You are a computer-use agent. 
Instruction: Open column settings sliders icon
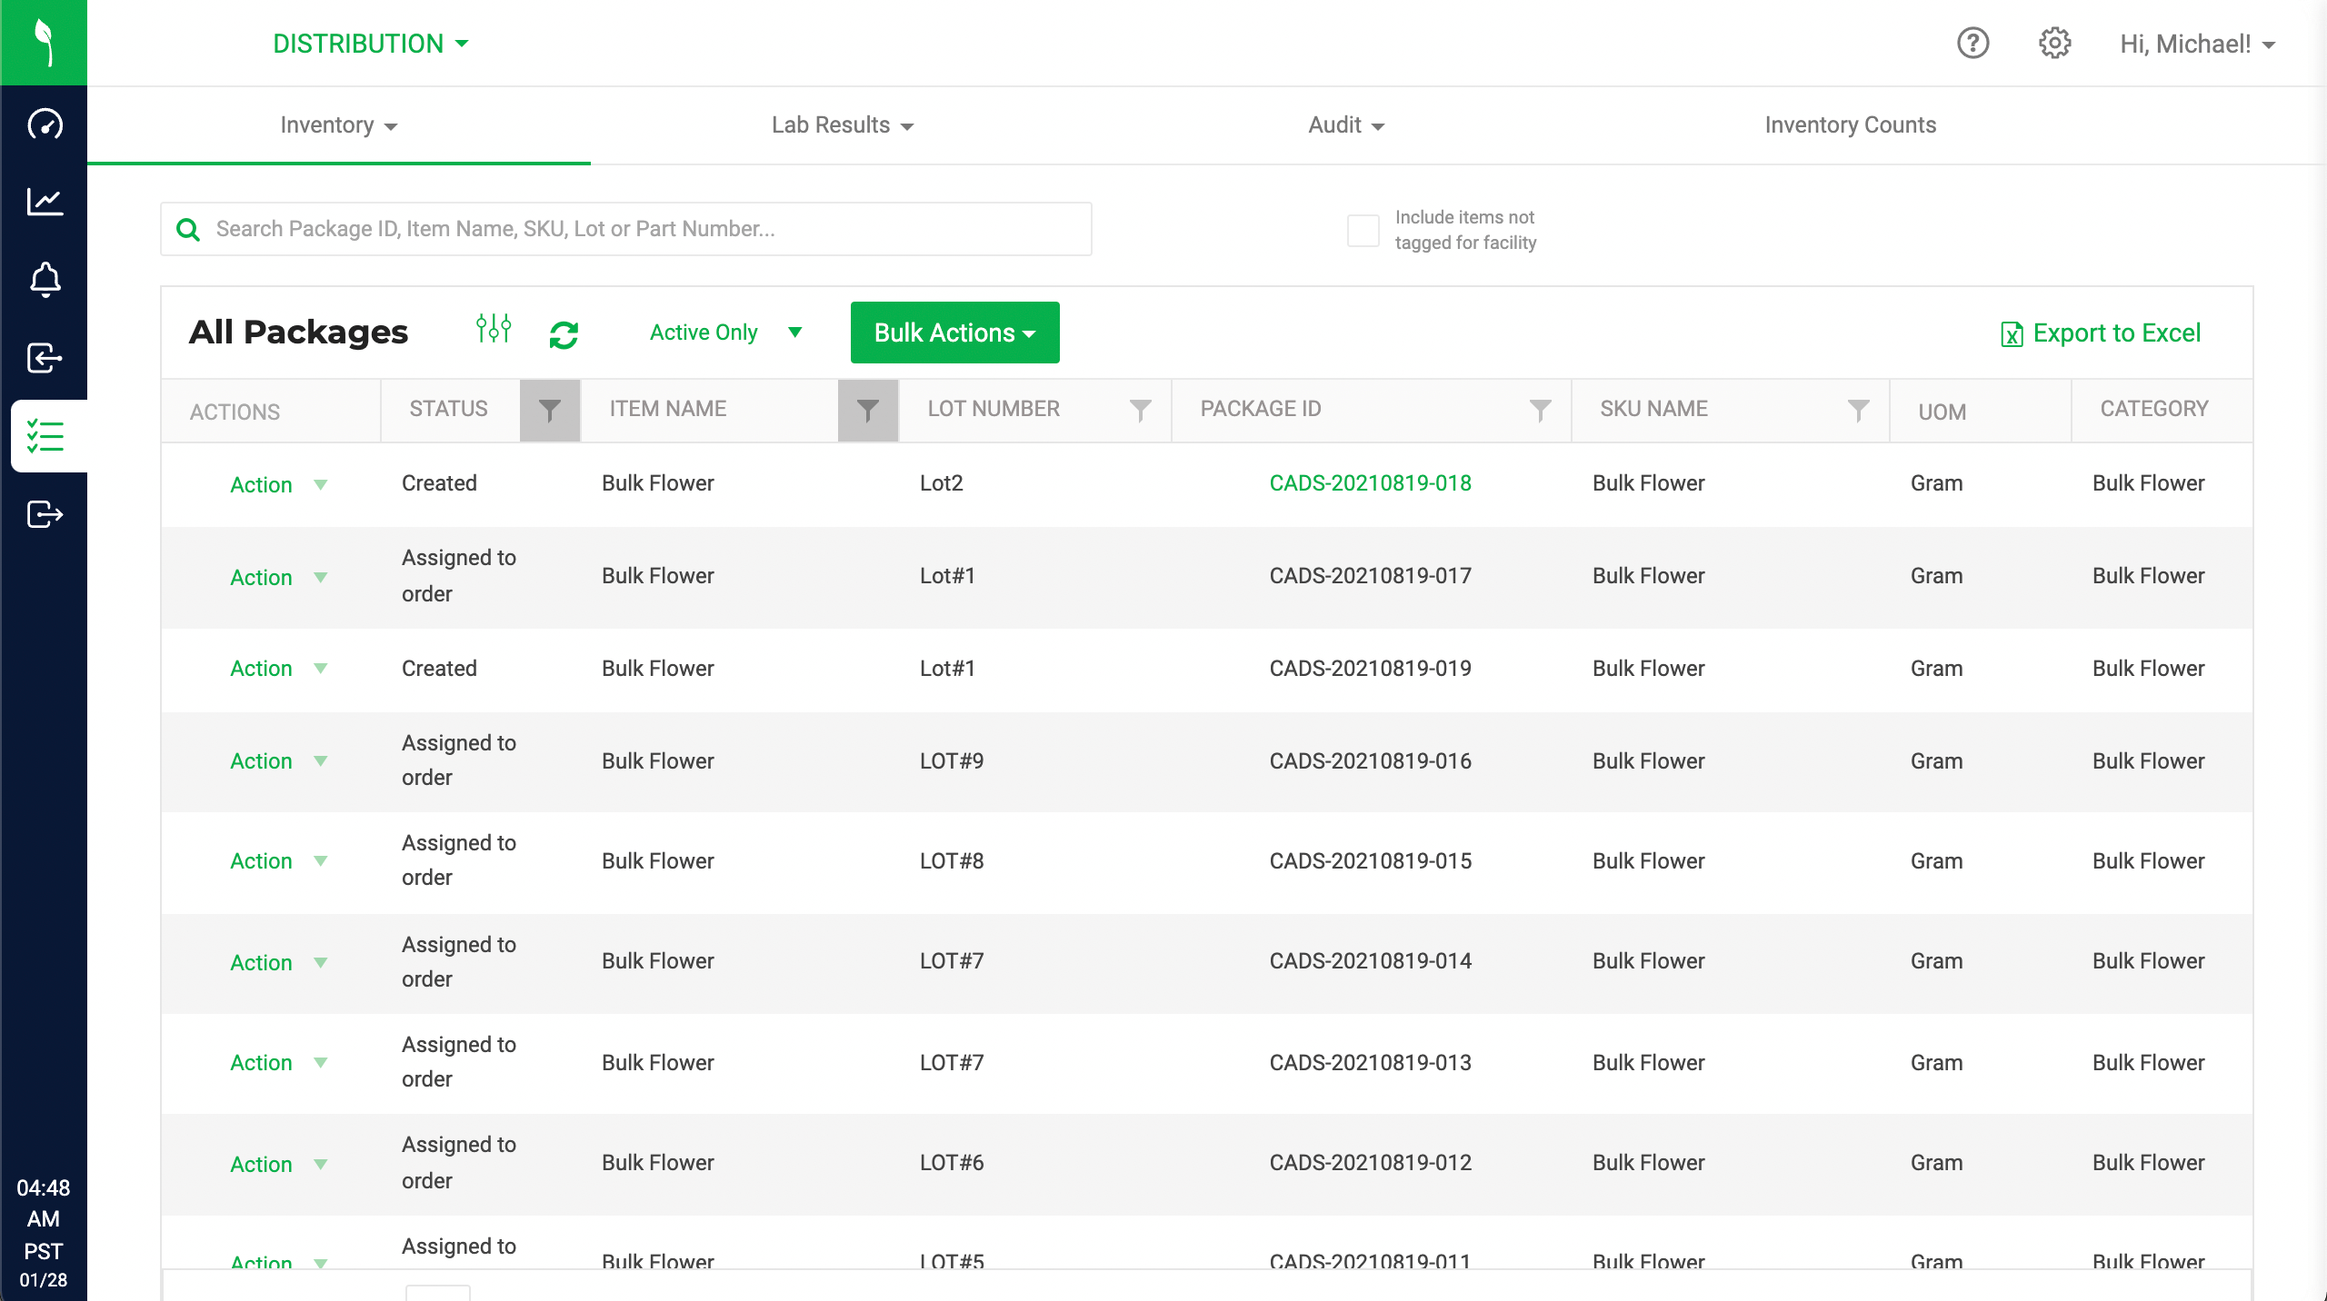pyautogui.click(x=494, y=329)
